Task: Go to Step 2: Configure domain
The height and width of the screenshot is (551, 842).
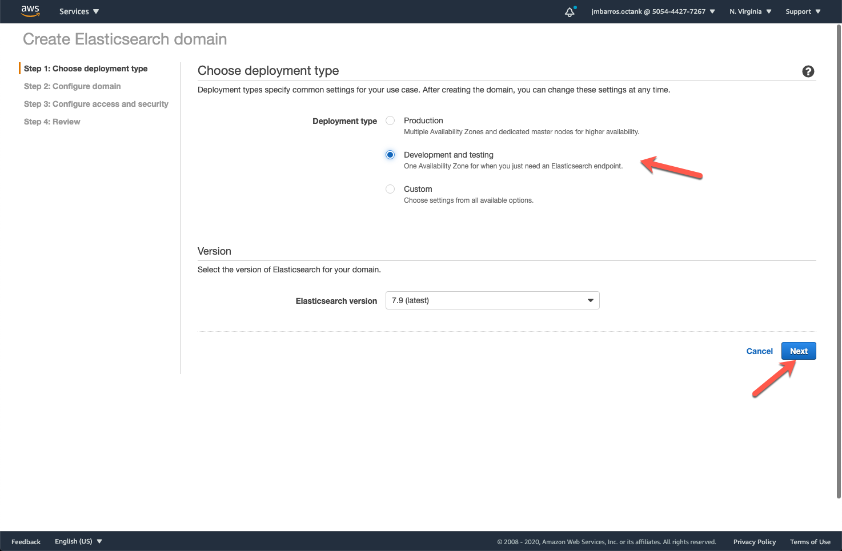Action: (x=73, y=86)
